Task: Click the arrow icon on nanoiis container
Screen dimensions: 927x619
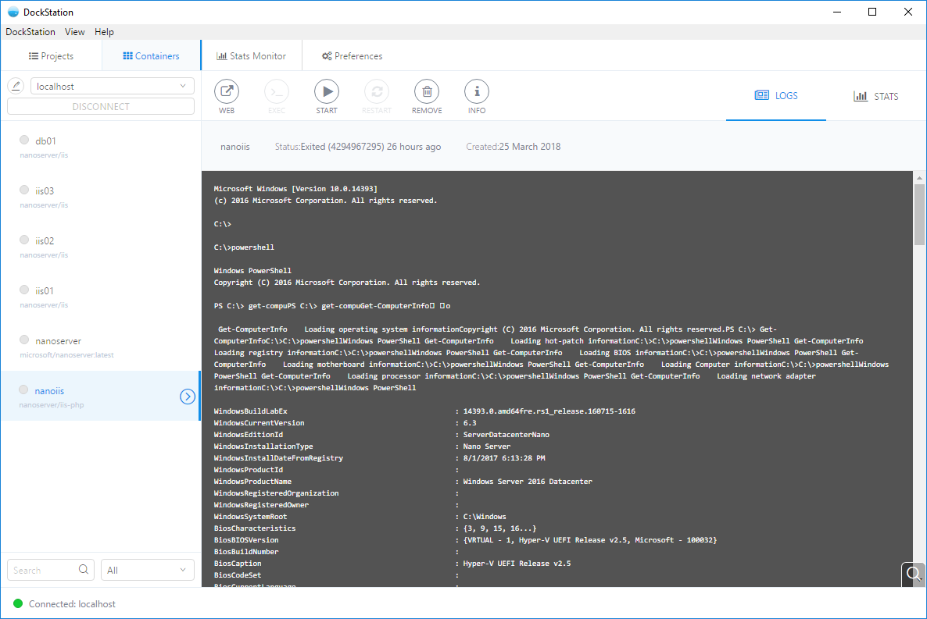Action: pos(188,397)
